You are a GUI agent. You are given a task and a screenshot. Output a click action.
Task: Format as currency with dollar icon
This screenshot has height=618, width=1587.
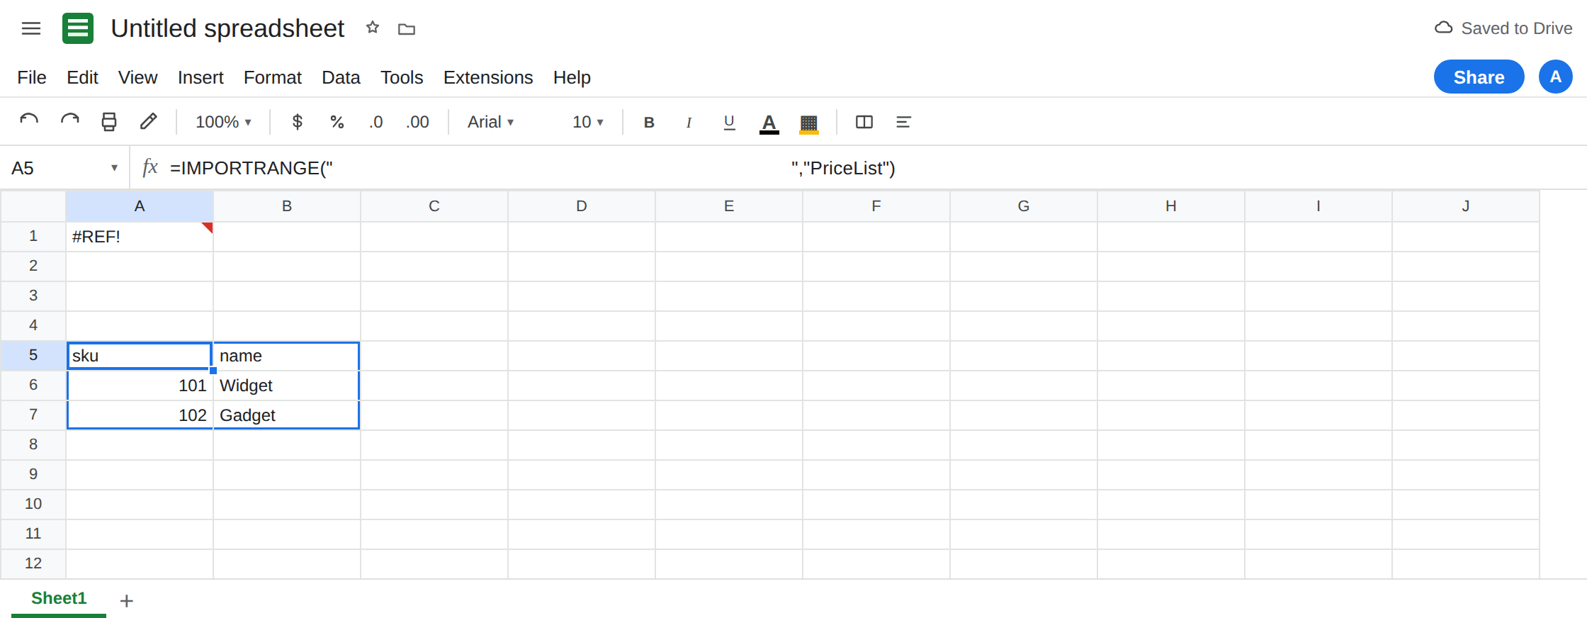pyautogui.click(x=298, y=122)
